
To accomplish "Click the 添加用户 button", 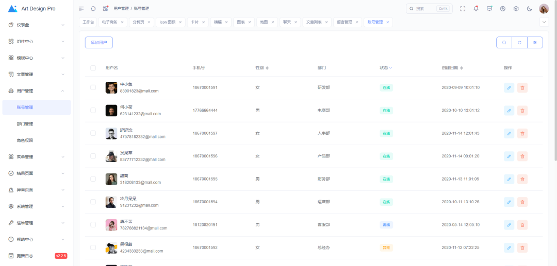I will pyautogui.click(x=99, y=43).
